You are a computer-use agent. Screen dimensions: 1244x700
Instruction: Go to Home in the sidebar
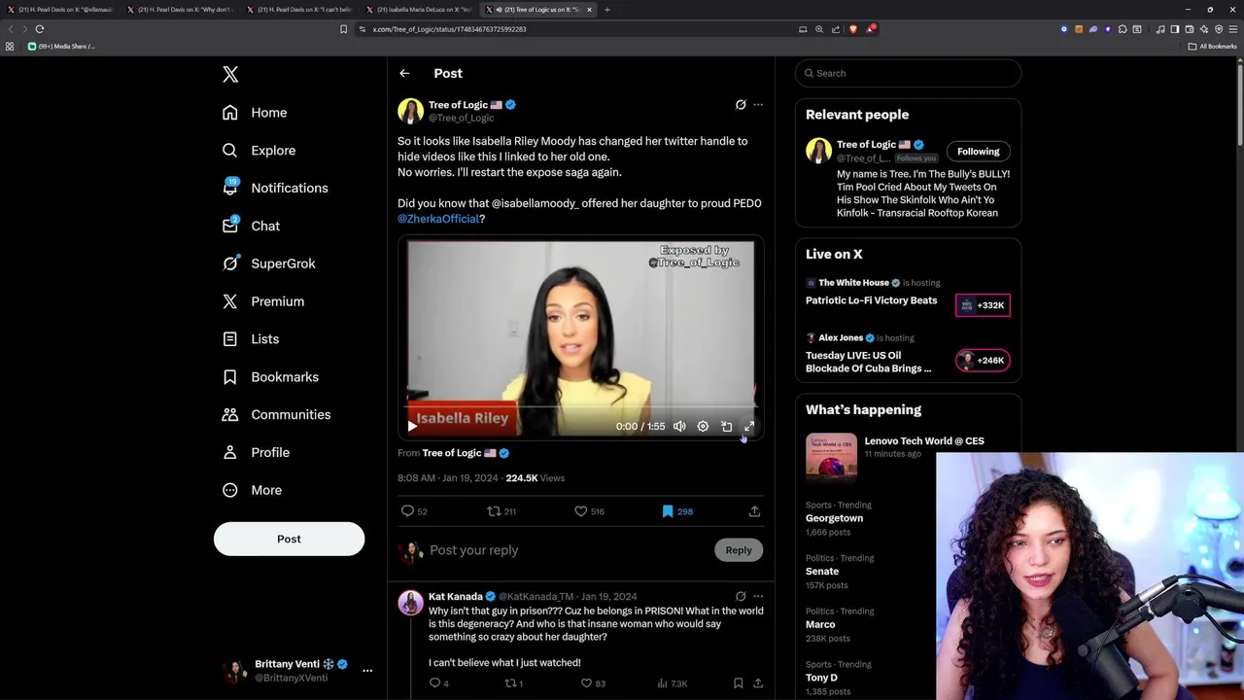[x=255, y=113]
